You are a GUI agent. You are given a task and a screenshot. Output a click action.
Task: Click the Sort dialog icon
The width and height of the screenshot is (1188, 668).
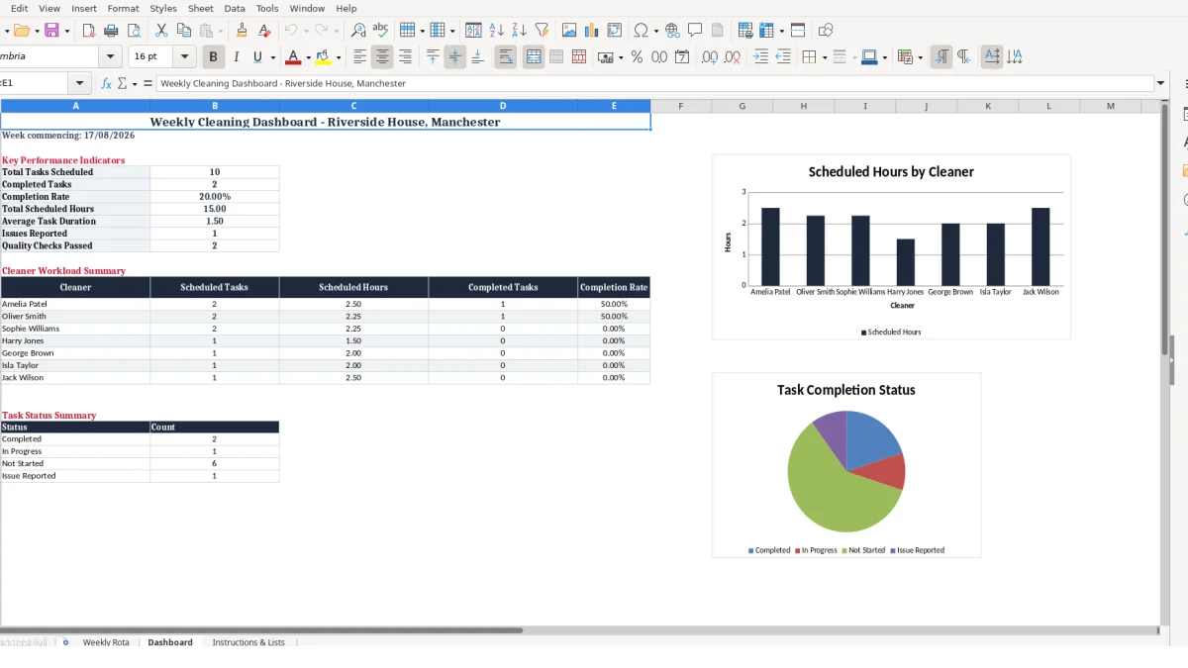tap(473, 31)
